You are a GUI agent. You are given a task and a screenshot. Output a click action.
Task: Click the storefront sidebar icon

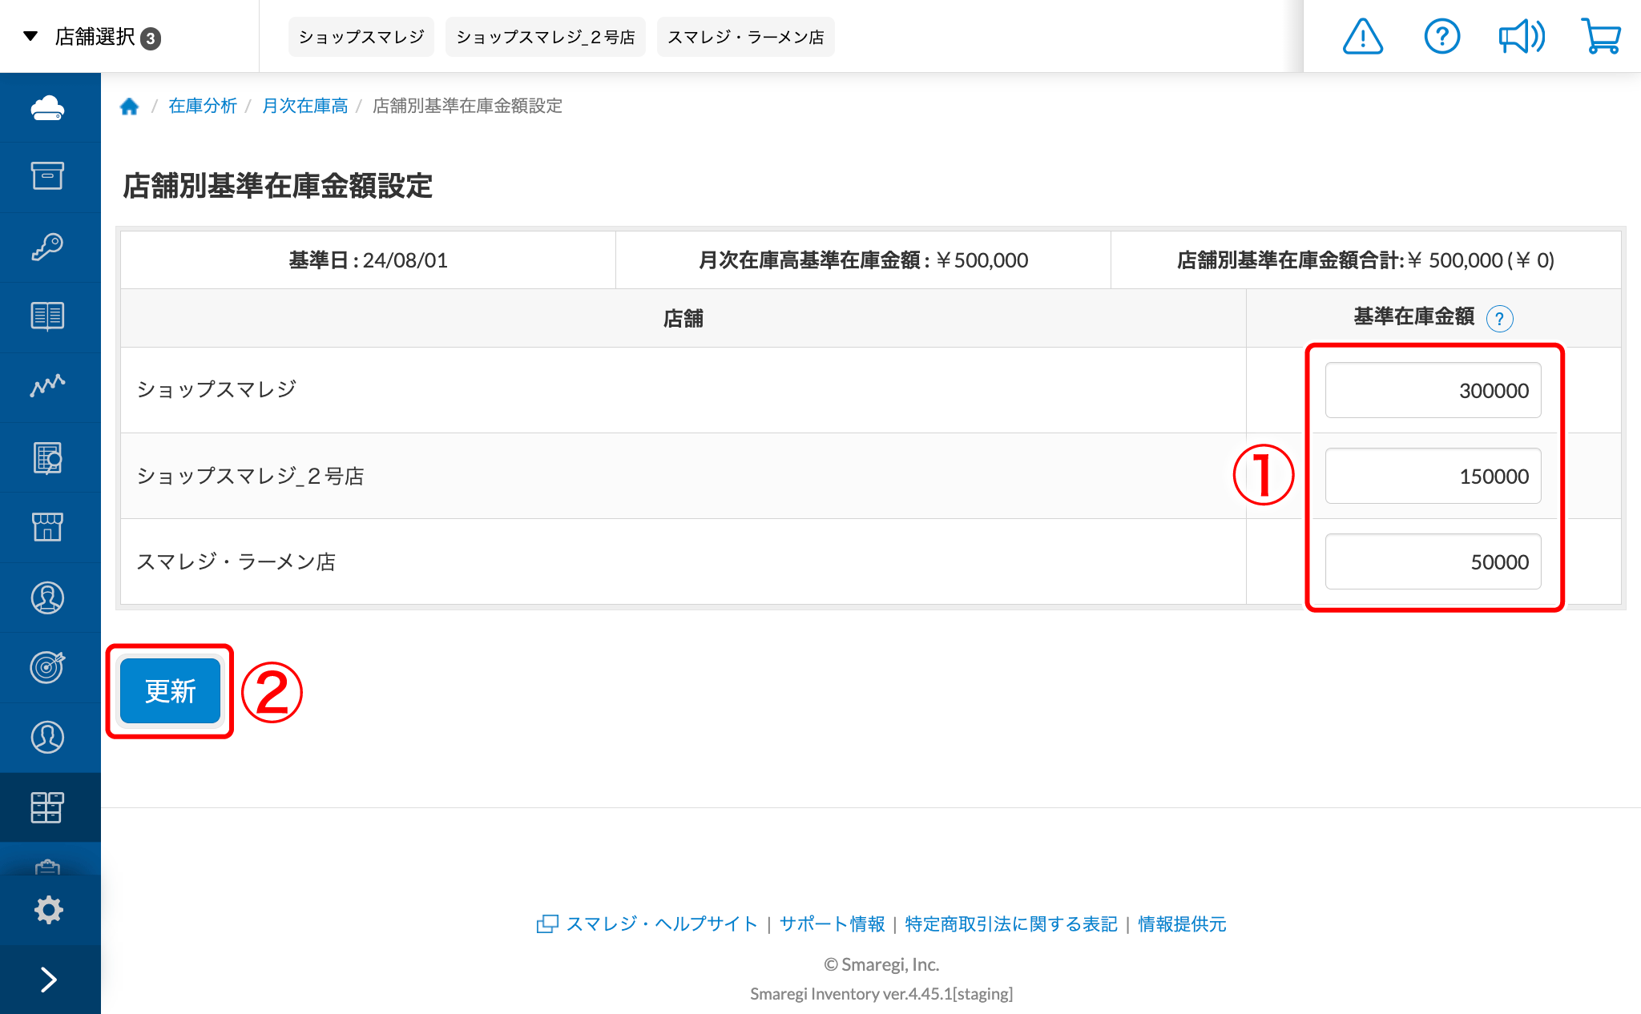click(48, 527)
